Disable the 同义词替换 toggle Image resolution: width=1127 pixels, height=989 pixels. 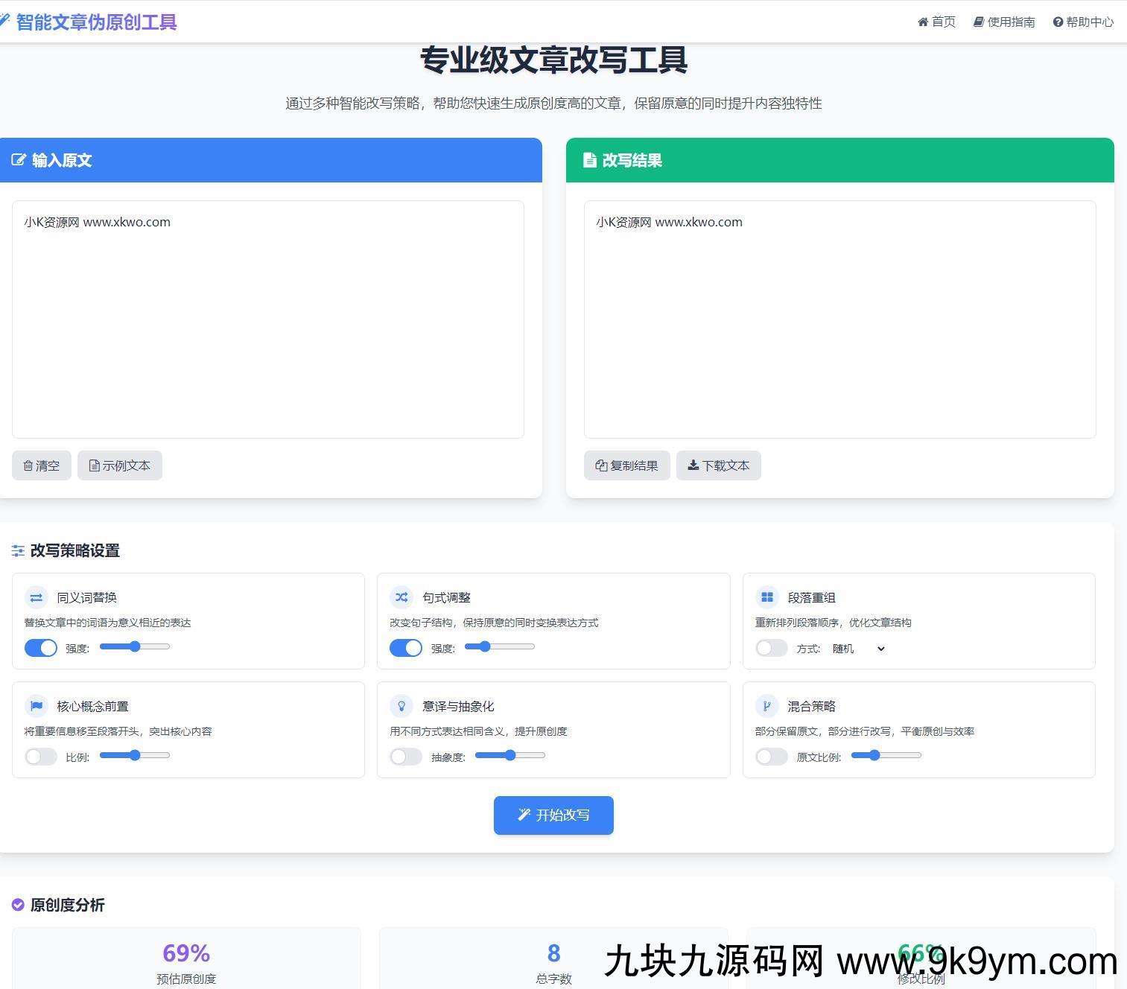pos(40,648)
